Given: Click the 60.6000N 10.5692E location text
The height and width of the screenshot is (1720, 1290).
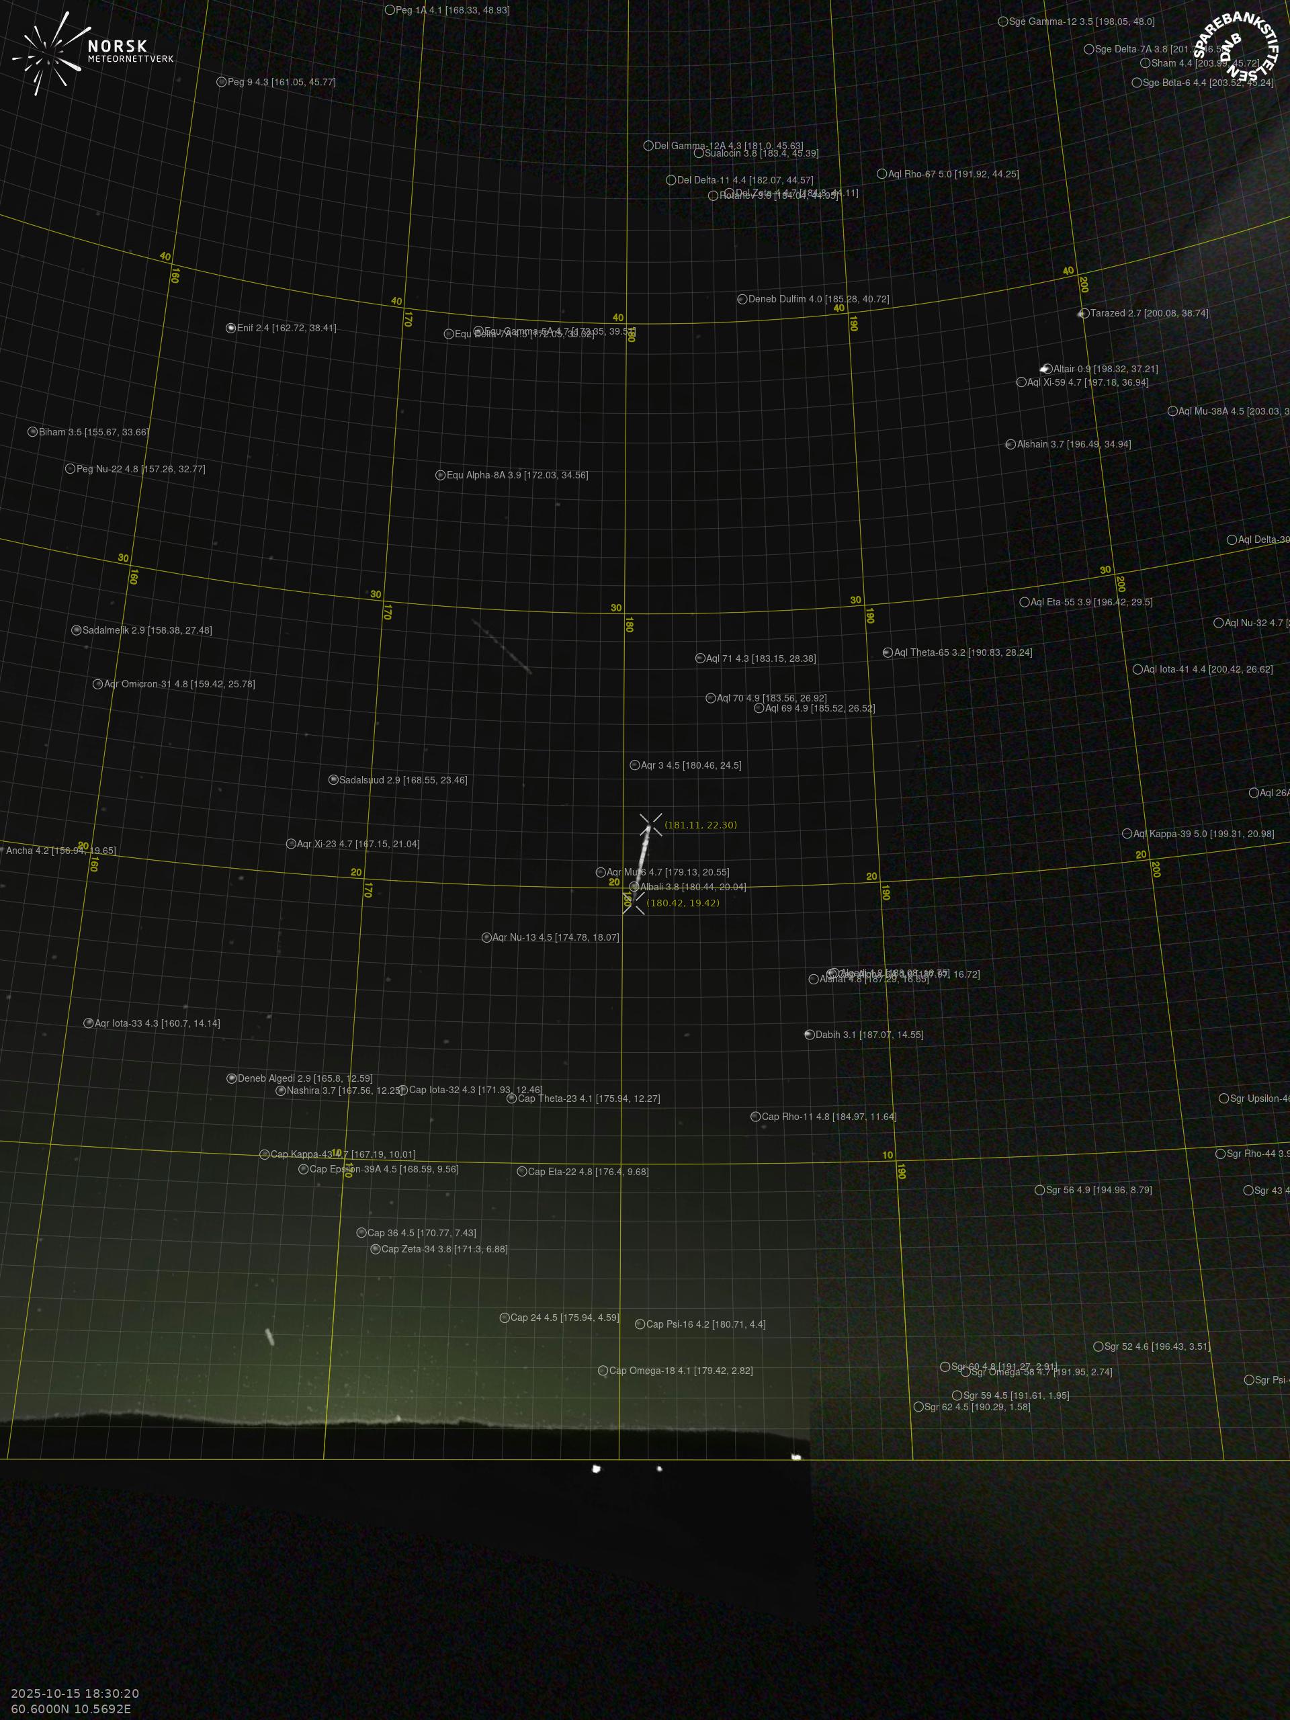Looking at the screenshot, I should [x=71, y=1709].
